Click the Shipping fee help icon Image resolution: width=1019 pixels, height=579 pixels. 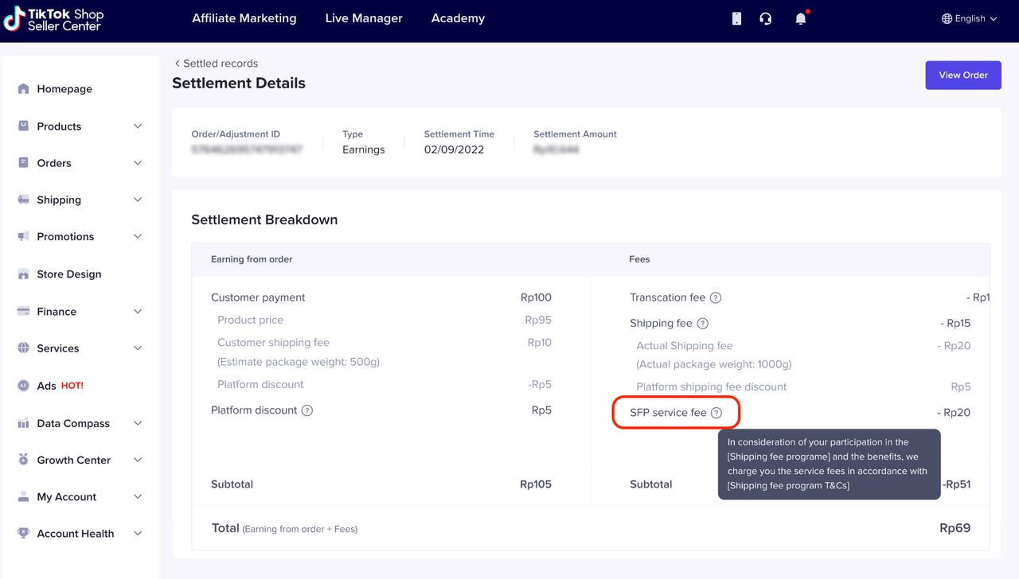click(x=702, y=324)
